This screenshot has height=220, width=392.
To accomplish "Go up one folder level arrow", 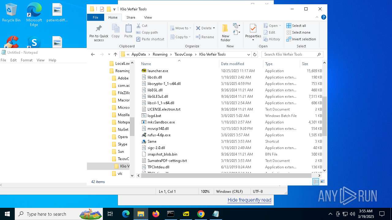I will [x=115, y=54].
